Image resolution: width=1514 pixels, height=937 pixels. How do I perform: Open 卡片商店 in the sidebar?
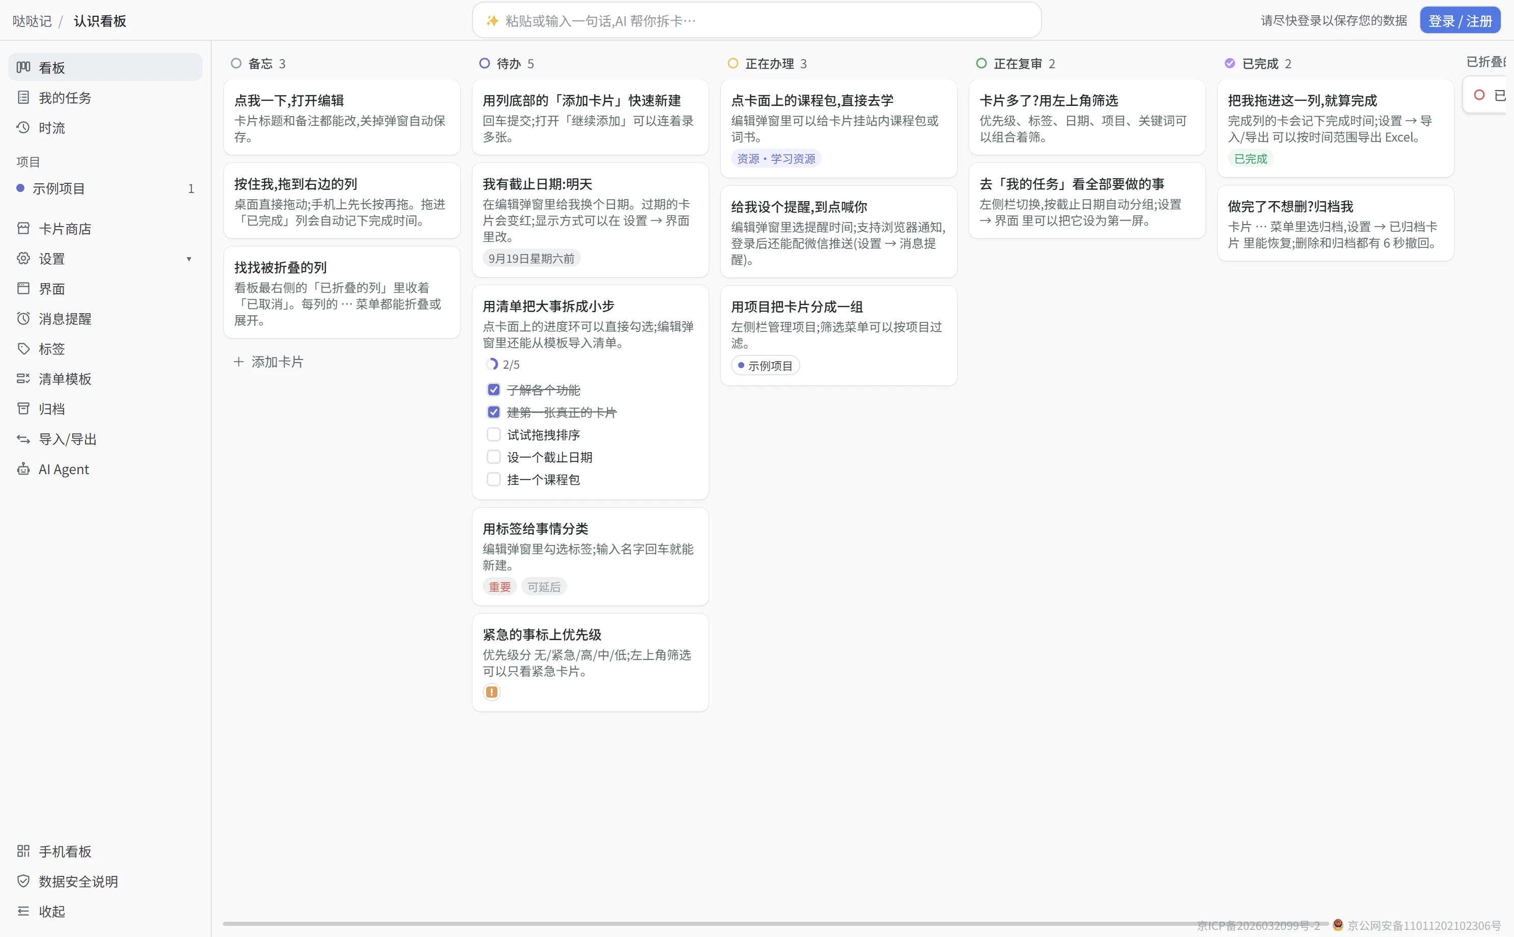coord(105,228)
